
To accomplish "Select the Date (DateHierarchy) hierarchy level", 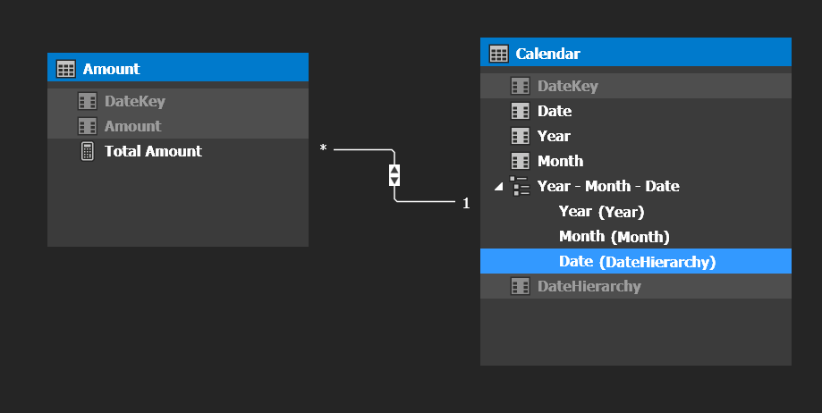I will pos(637,262).
